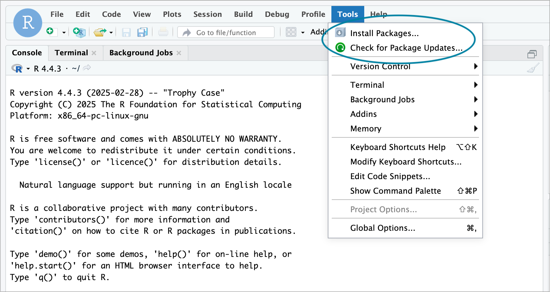Expand the Addins submenu arrow
The height and width of the screenshot is (292, 550).
476,114
